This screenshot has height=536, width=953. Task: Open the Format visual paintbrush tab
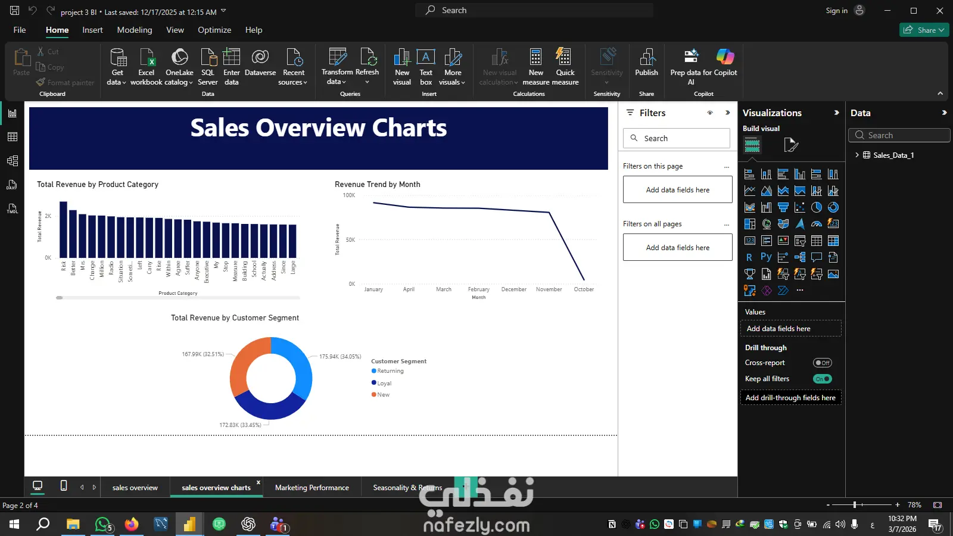pos(791,145)
